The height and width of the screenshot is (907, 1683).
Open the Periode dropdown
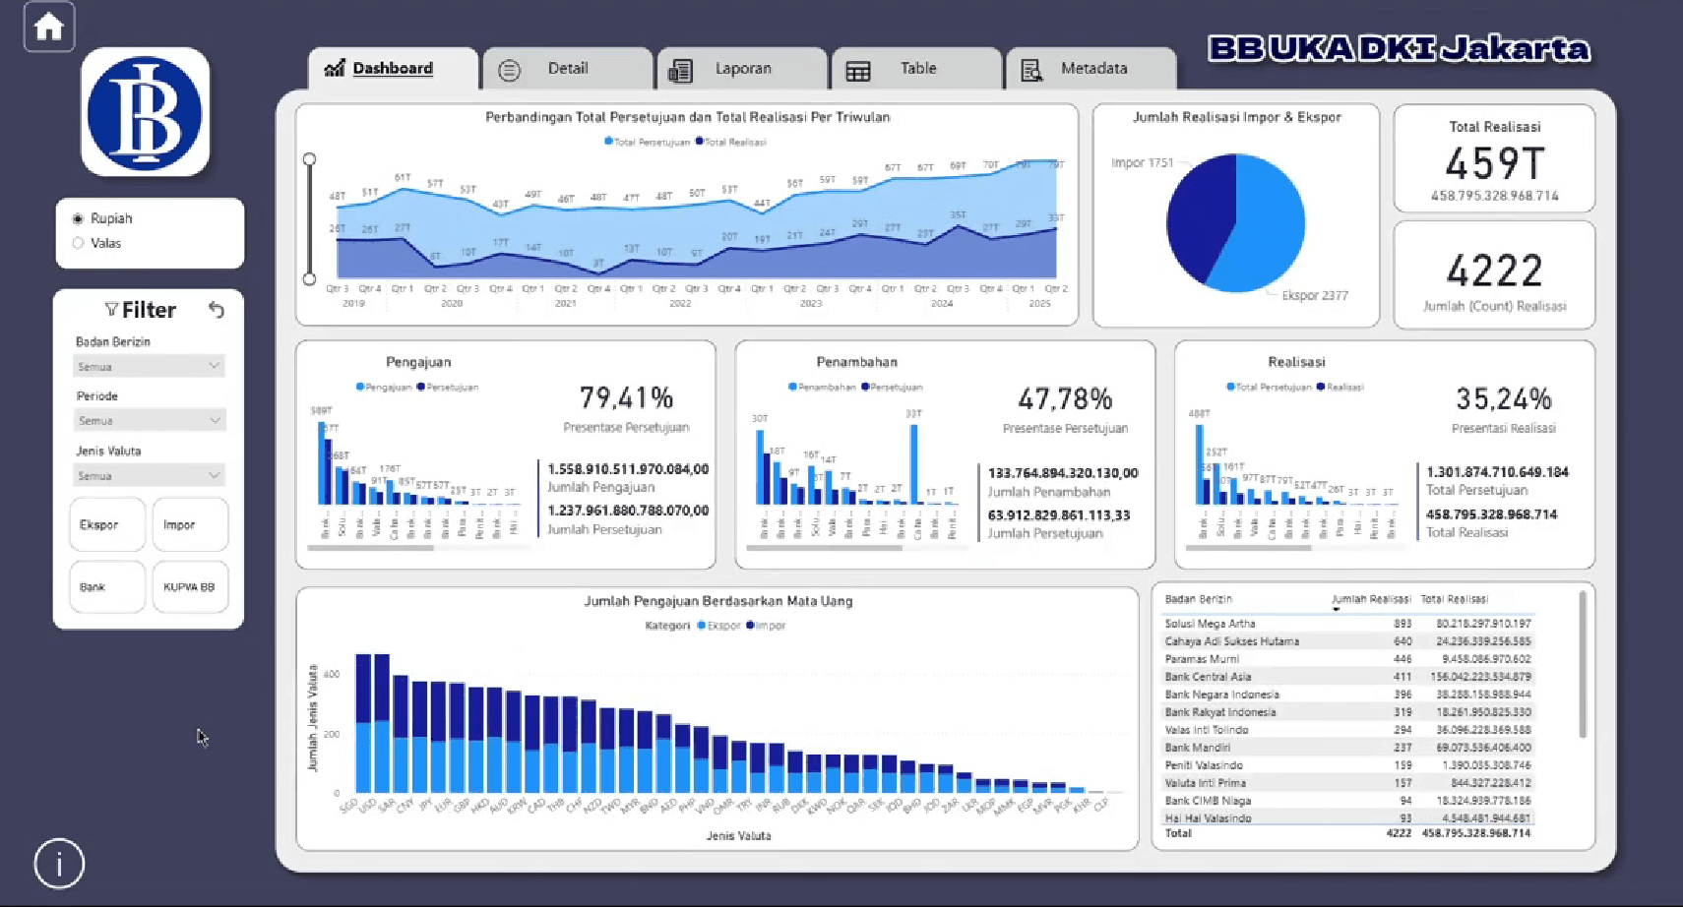click(149, 420)
